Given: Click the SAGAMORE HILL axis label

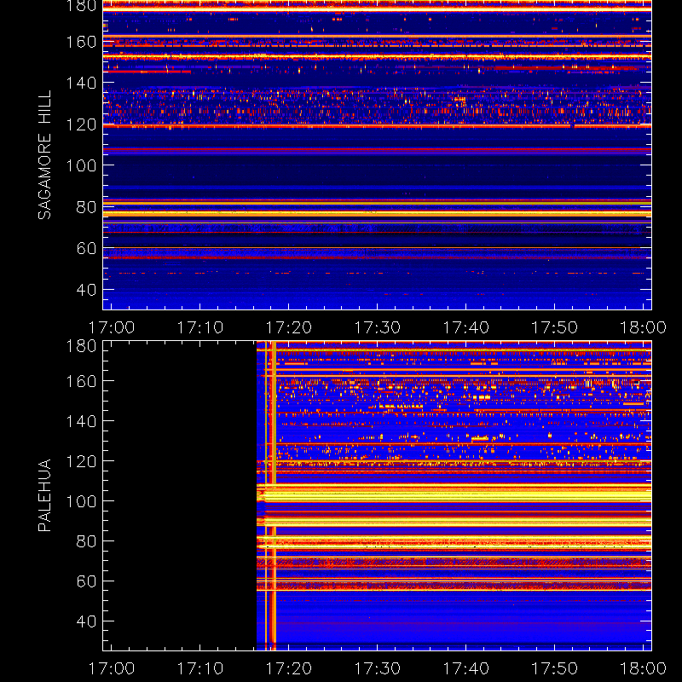Looking at the screenshot, I should tap(44, 154).
